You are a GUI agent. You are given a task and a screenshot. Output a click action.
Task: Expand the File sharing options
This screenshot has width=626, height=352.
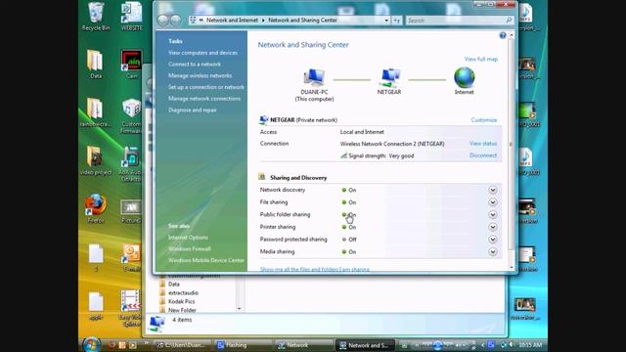493,202
